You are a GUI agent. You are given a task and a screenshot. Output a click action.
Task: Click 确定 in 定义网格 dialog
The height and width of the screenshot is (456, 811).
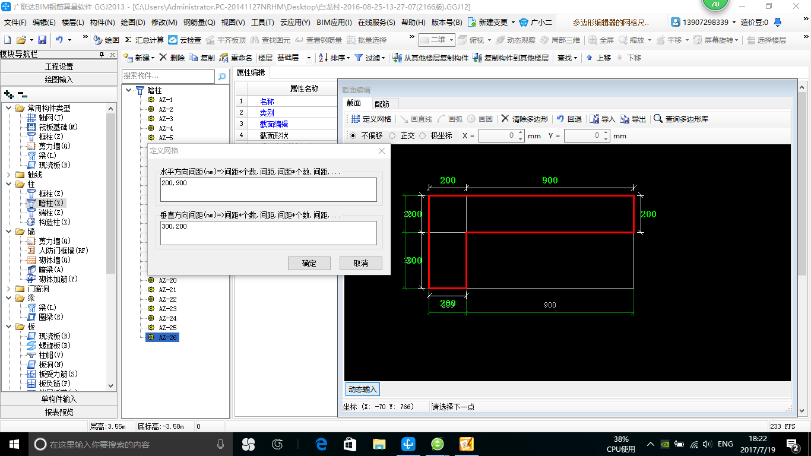pos(309,263)
